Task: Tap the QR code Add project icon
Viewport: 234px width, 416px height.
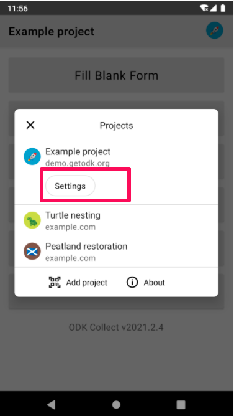Action: pyautogui.click(x=55, y=282)
